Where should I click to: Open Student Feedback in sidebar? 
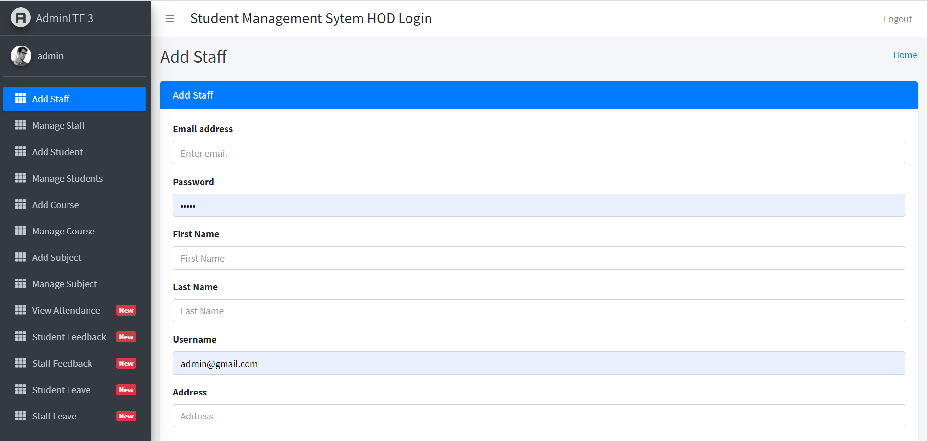coord(74,337)
